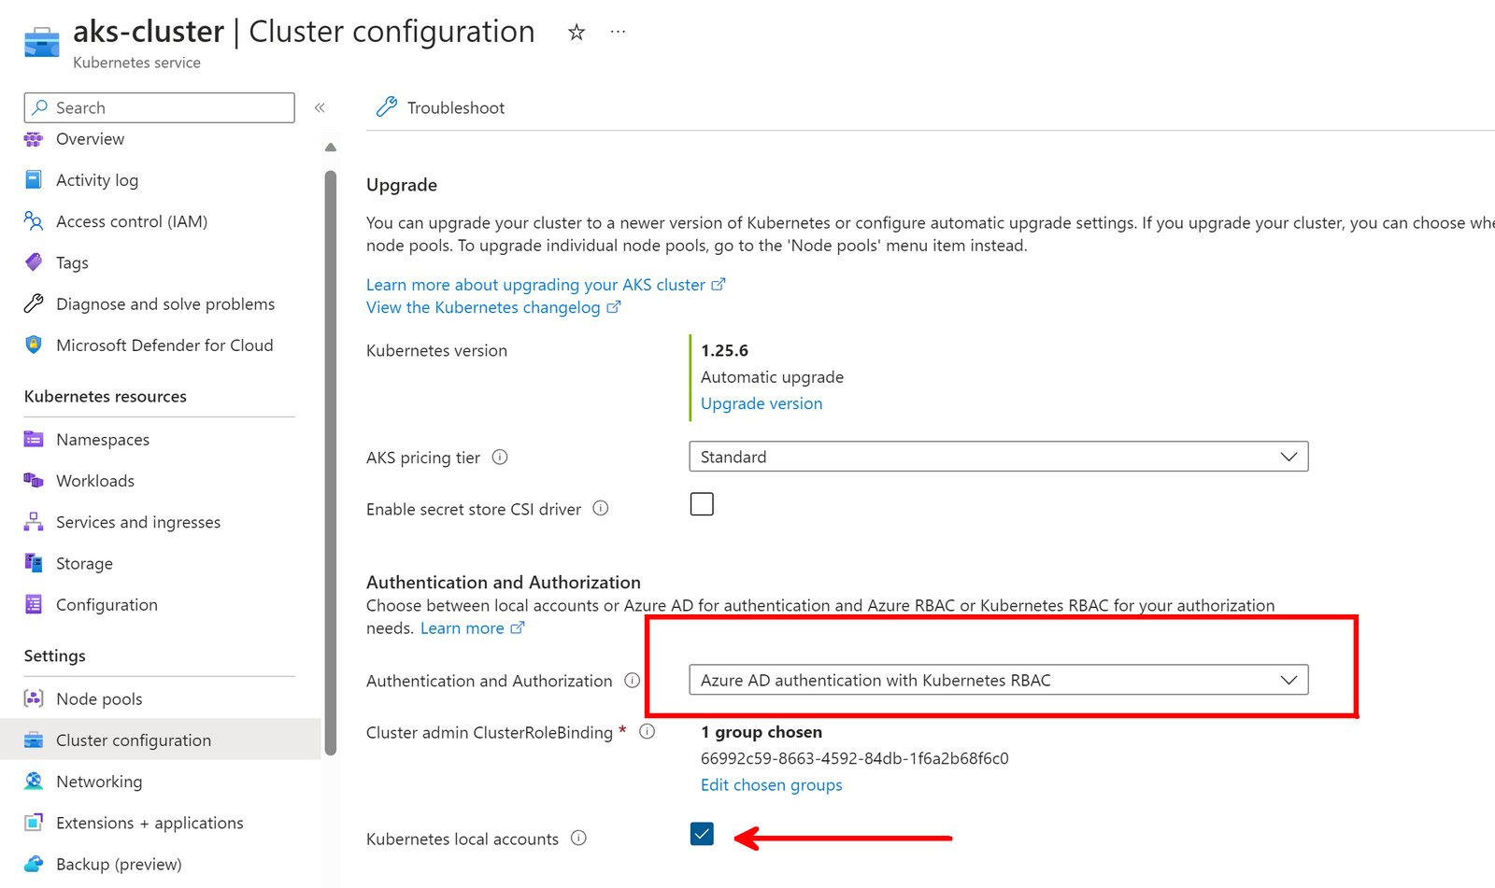The width and height of the screenshot is (1495, 888).
Task: Click the Storage icon under Kubernetes resources
Action: [x=34, y=563]
